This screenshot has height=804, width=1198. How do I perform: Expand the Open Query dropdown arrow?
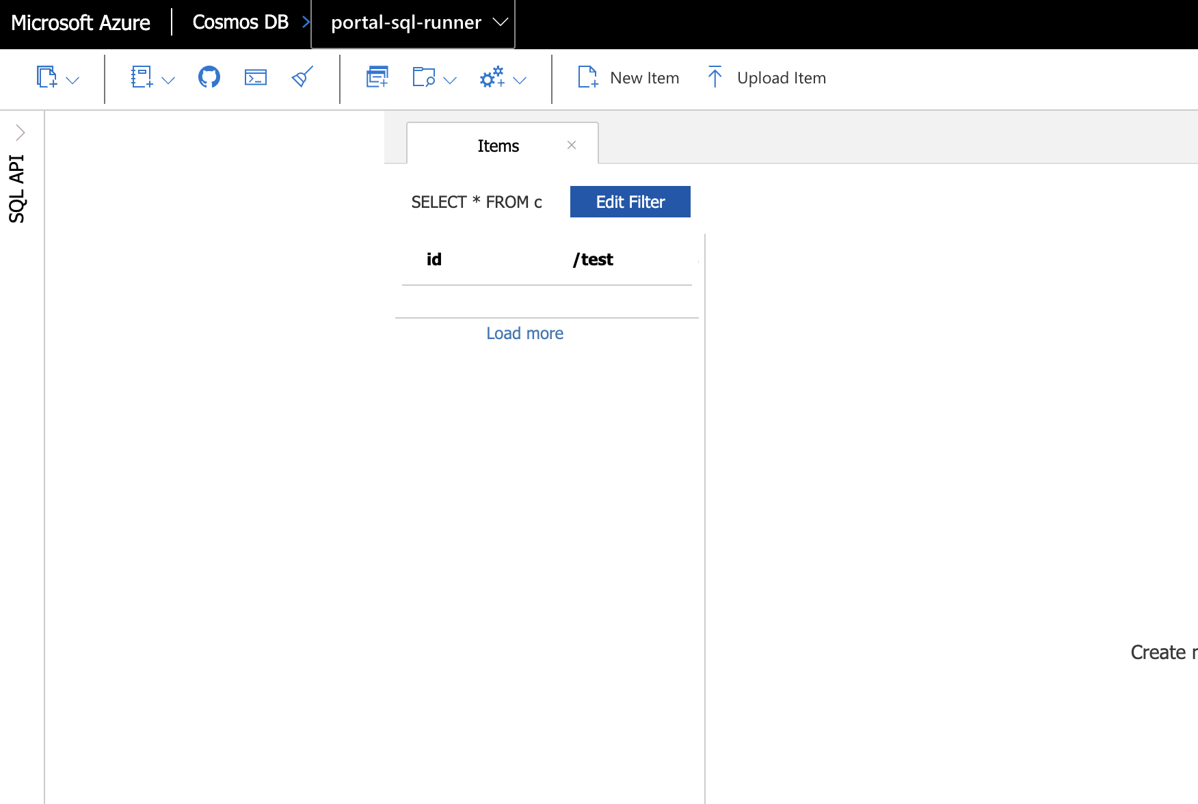pyautogui.click(x=450, y=80)
